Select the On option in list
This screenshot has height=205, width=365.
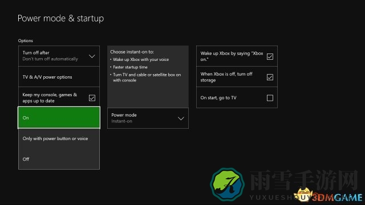[59, 118]
